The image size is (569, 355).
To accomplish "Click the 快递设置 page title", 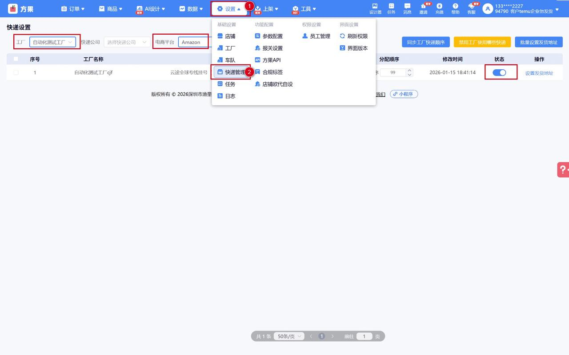I will [x=19, y=28].
